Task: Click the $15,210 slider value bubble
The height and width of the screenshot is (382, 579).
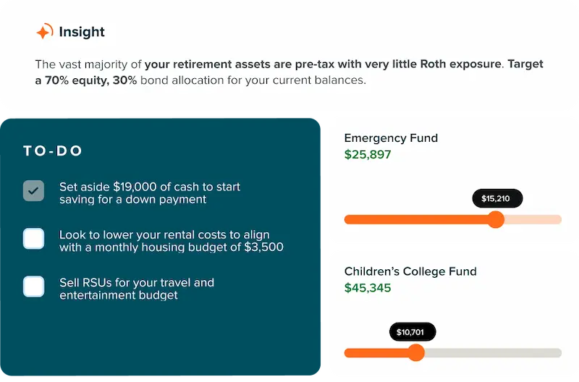Action: (x=496, y=198)
